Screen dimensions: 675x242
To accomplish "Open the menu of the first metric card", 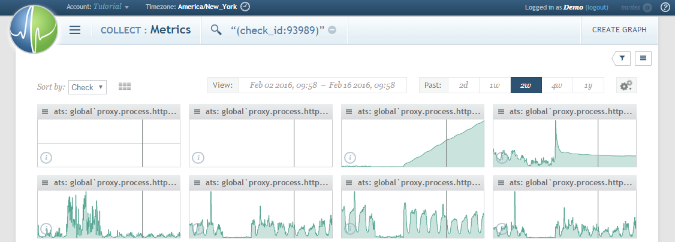I will tap(44, 111).
